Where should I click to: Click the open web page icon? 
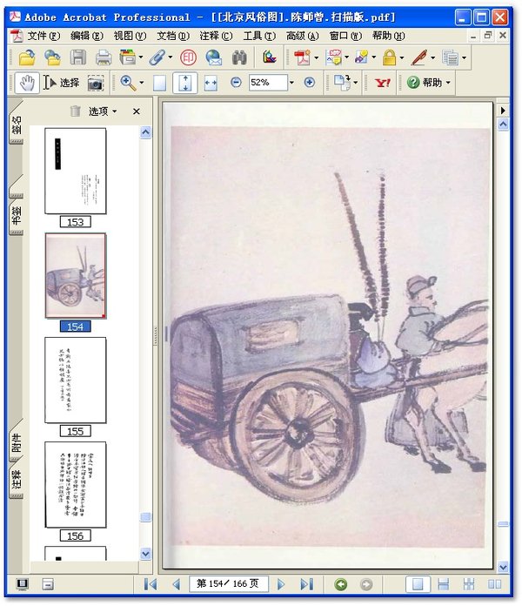52,58
